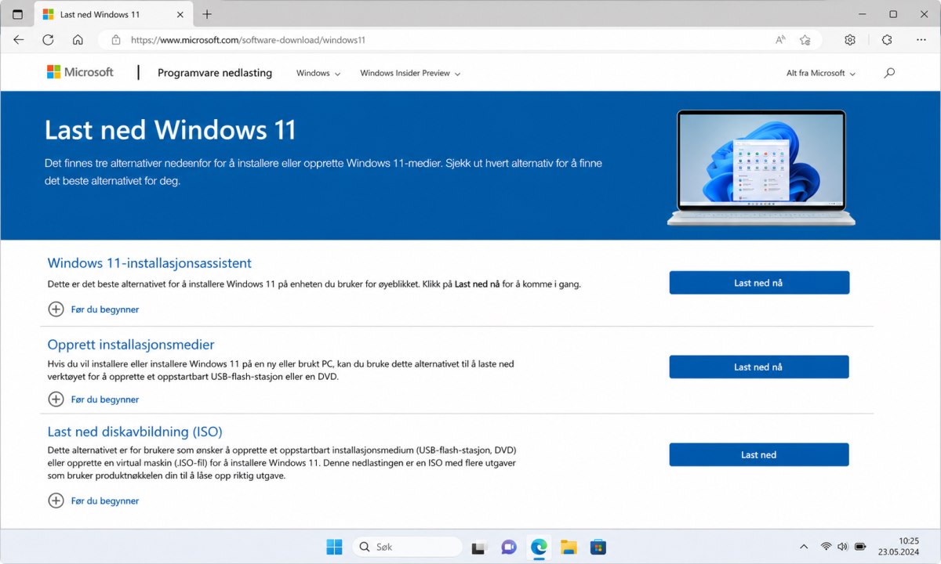Open Wi-Fi network status icon
This screenshot has width=941, height=564.
(826, 547)
